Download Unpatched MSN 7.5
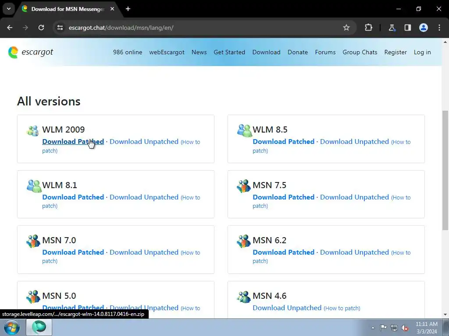The height and width of the screenshot is (336, 449). [354, 197]
